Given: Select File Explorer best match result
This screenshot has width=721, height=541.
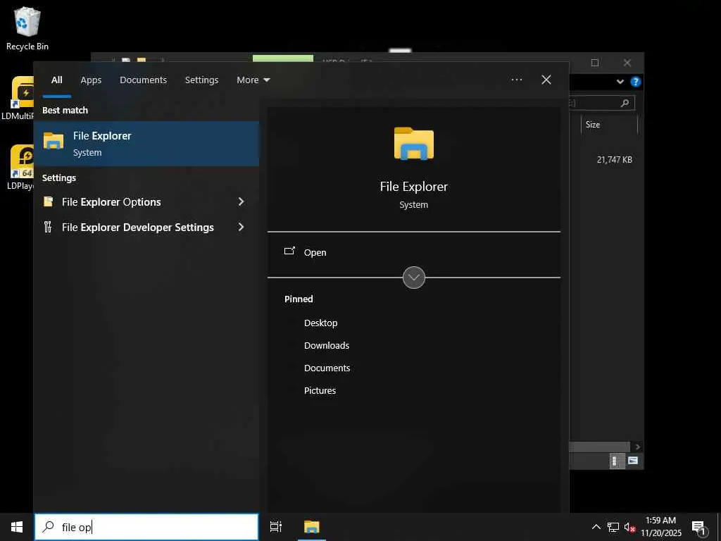Looking at the screenshot, I should pos(146,144).
